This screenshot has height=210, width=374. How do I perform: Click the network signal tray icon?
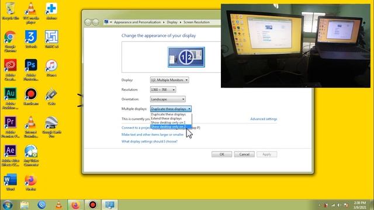point(333,205)
